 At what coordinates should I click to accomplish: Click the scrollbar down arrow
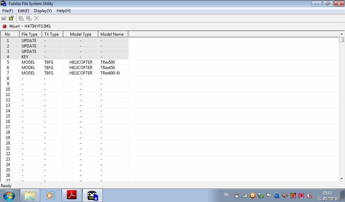coord(342,179)
